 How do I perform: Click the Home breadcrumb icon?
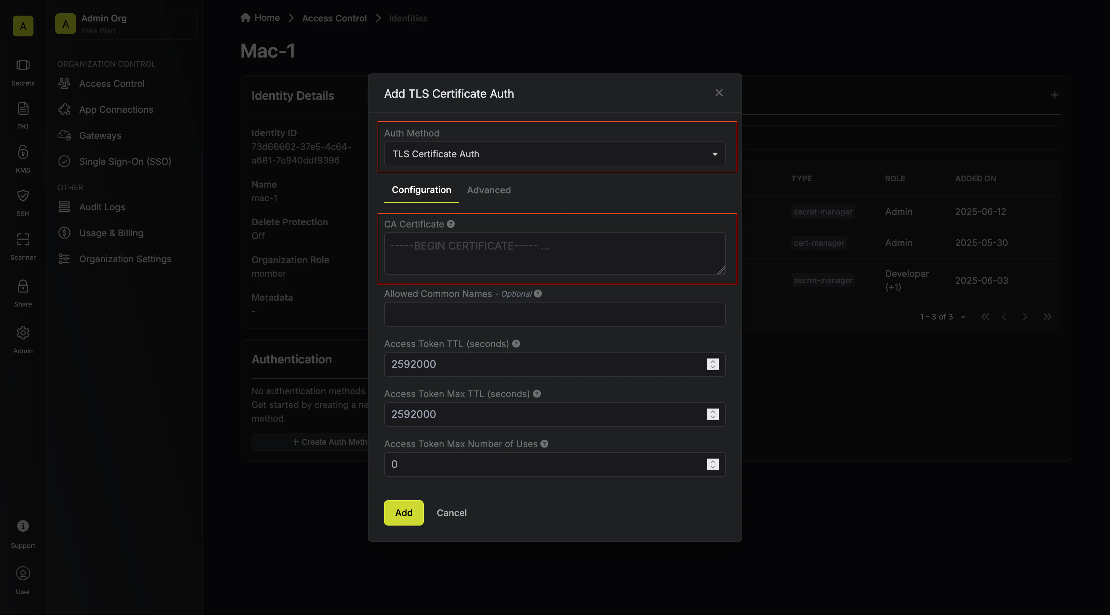[246, 17]
